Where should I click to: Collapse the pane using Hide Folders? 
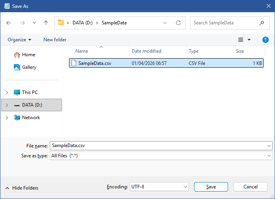[22, 188]
